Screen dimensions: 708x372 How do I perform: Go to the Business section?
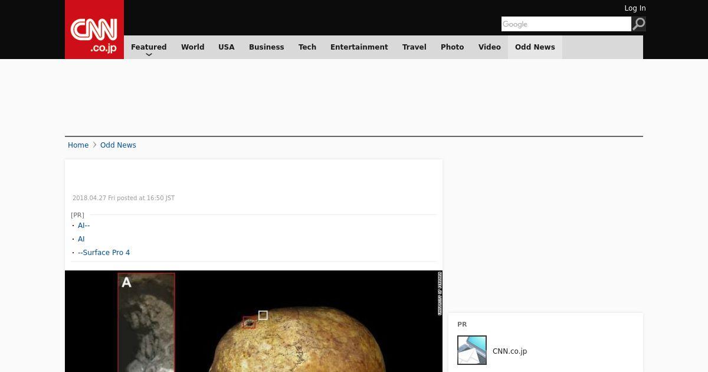pyautogui.click(x=267, y=47)
